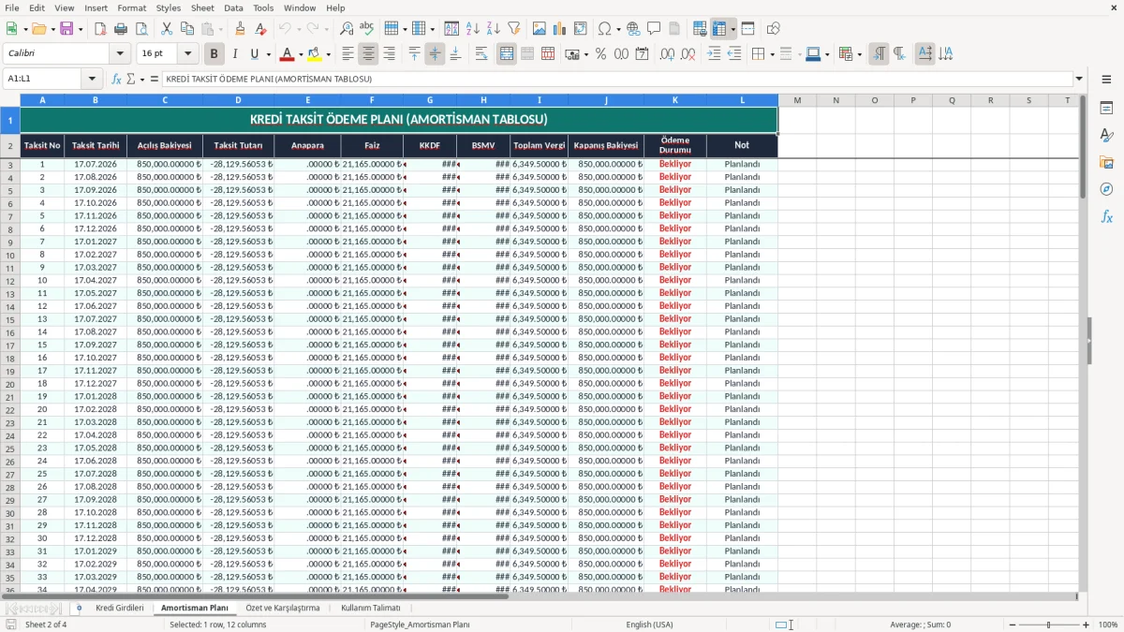The image size is (1124, 632).
Task: Click the Save document icon
Action: [67, 29]
